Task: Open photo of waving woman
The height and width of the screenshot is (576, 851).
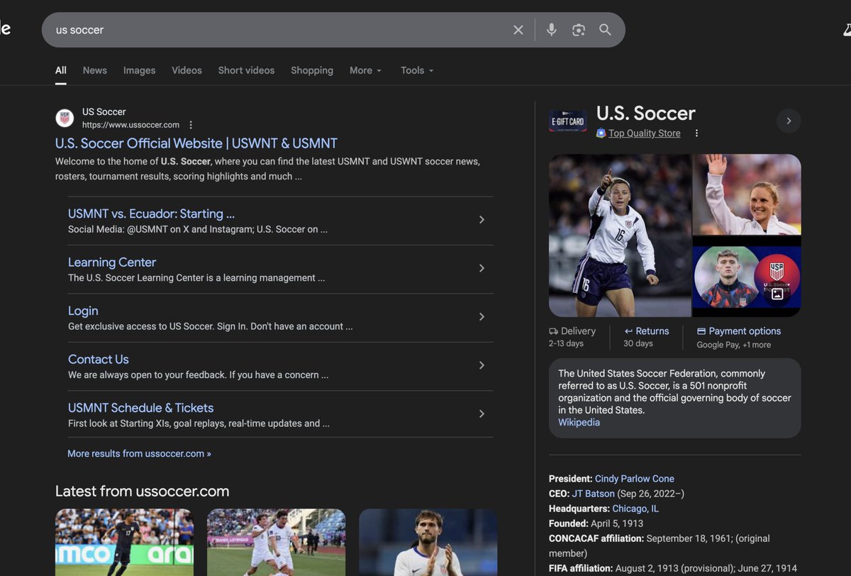Action: click(747, 194)
